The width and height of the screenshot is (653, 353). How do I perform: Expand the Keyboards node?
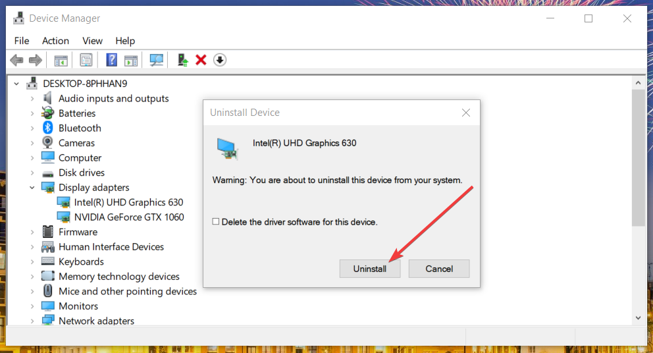(x=32, y=261)
